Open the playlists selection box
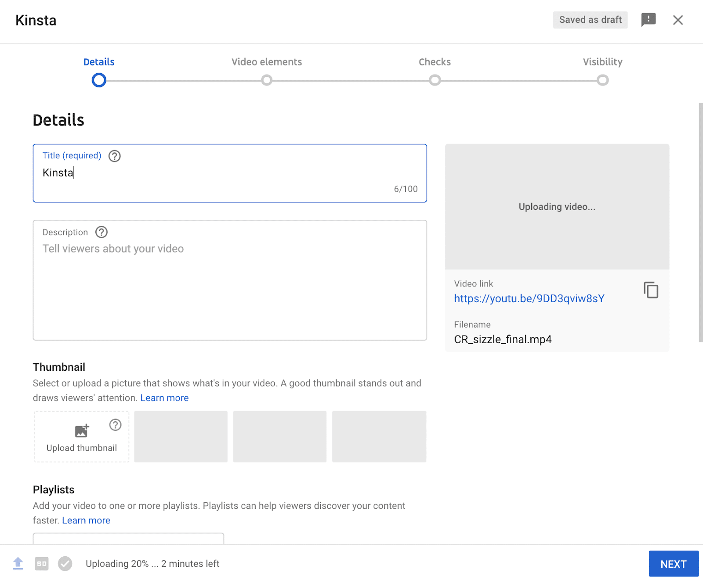Screen dimensions: 703x580 click(x=128, y=541)
